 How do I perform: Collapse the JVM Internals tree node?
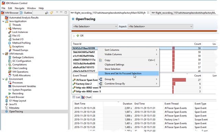click(x=3, y=54)
